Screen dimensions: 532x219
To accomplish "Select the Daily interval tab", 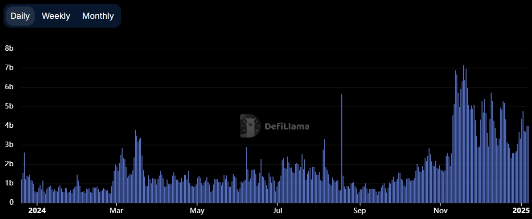I will click(x=20, y=16).
